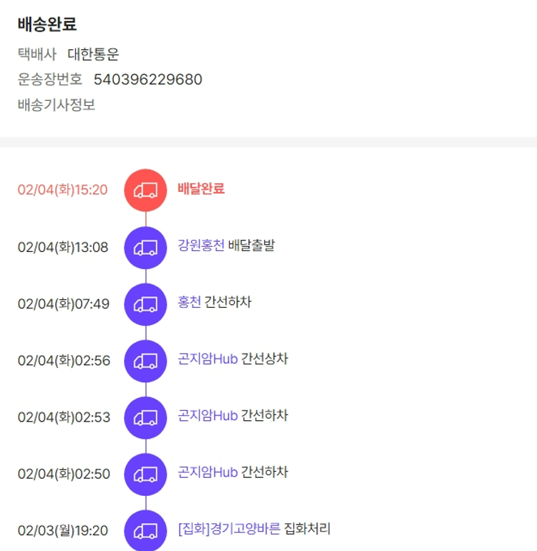Image resolution: width=537 pixels, height=551 pixels.
Task: Click the 배달완료 status text
Action: pyautogui.click(x=201, y=189)
